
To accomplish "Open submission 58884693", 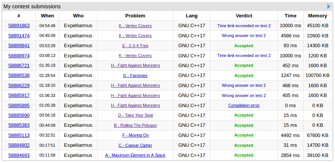I will (19, 155).
